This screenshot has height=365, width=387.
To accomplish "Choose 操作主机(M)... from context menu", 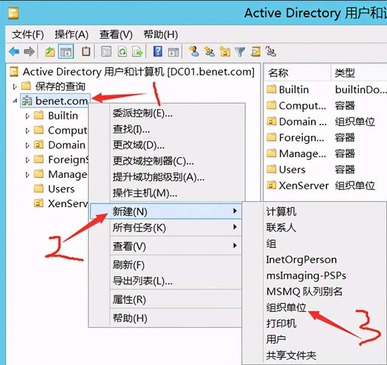I will (x=145, y=193).
